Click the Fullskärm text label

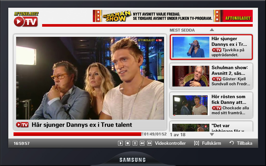(x=211, y=143)
